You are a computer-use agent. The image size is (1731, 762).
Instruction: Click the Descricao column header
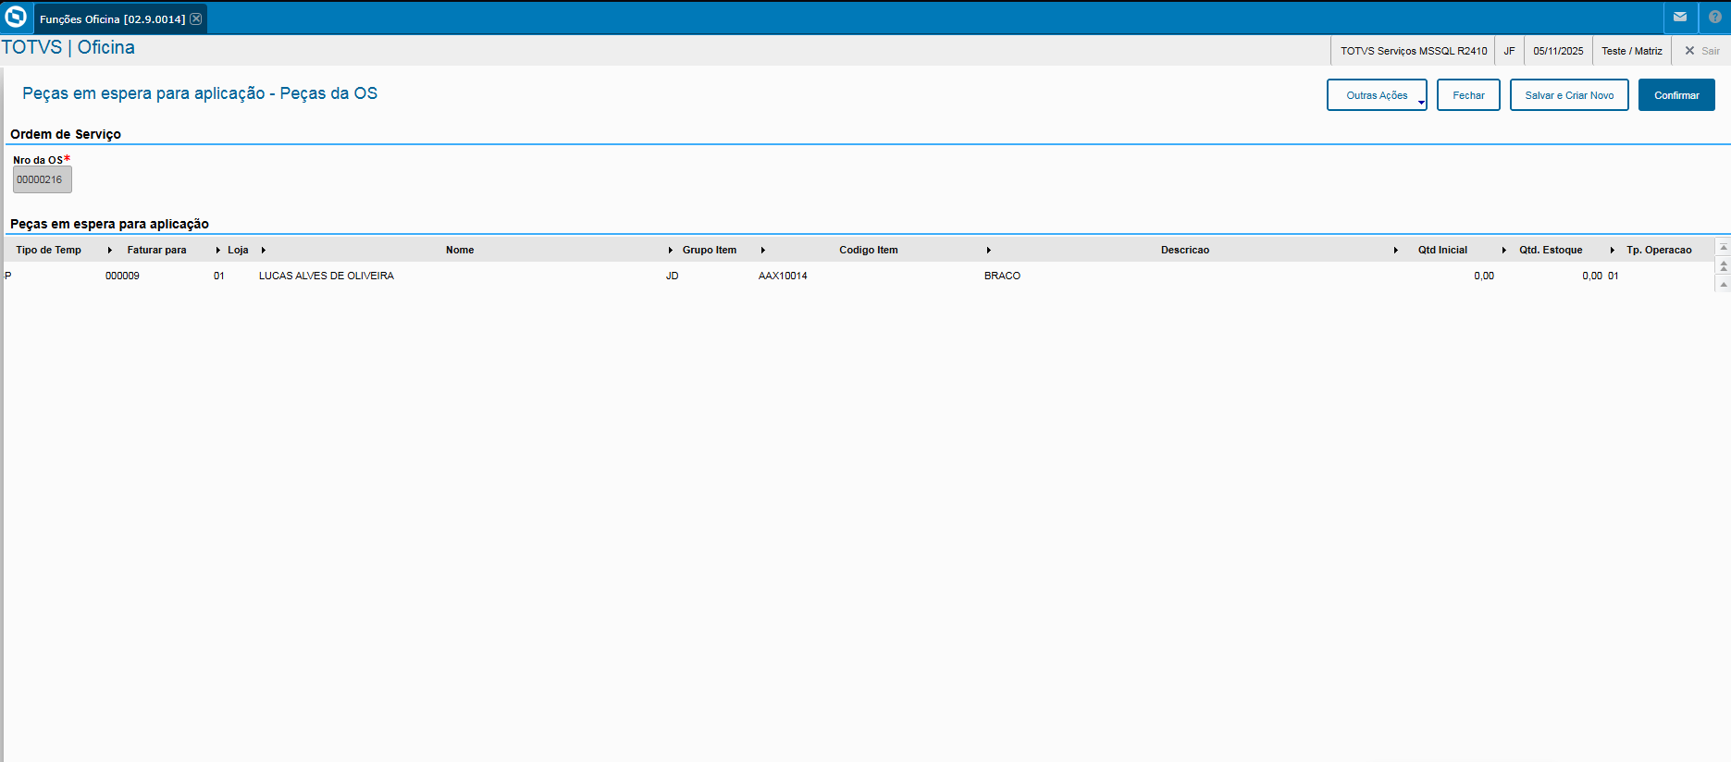[1185, 250]
